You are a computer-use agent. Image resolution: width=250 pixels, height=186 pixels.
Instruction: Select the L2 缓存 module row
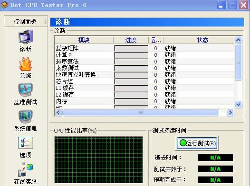(144, 95)
